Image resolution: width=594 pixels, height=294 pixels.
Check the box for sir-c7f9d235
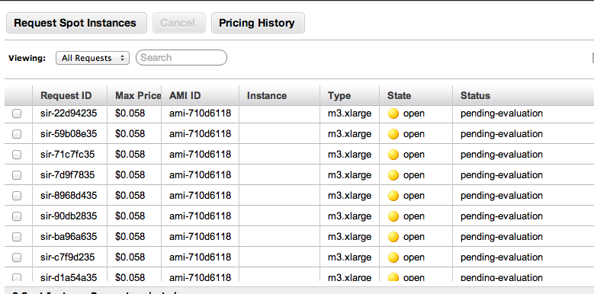(x=17, y=257)
